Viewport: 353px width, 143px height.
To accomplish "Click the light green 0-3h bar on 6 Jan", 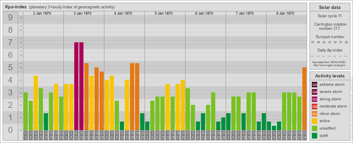I will 188,109.
